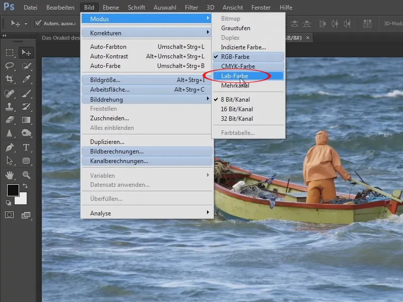Open Indizierte Farbe dialog
The width and height of the screenshot is (403, 302).
pos(248,47)
